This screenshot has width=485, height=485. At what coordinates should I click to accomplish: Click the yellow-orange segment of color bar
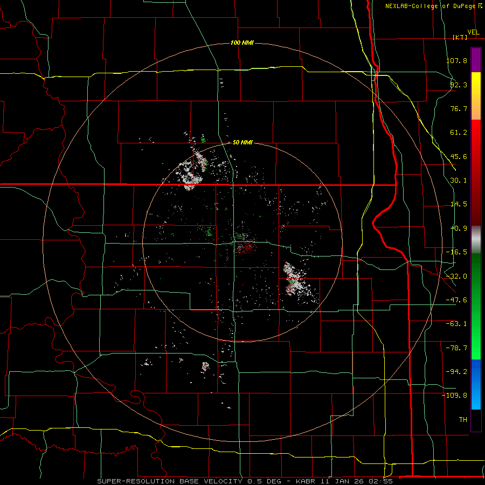(476, 96)
